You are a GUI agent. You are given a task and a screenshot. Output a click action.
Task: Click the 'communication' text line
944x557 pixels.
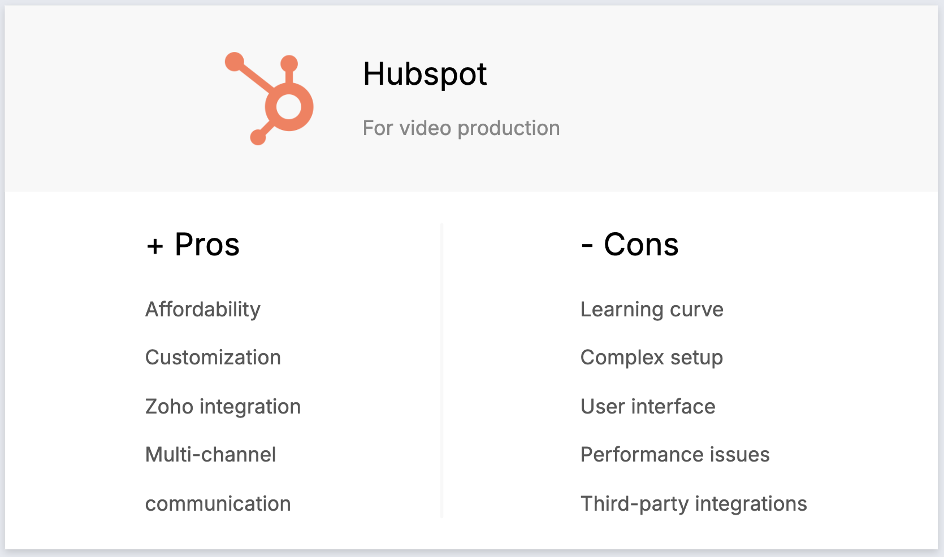[218, 504]
